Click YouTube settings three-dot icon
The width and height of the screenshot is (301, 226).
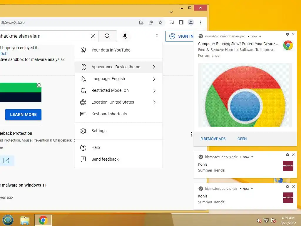coord(157,36)
